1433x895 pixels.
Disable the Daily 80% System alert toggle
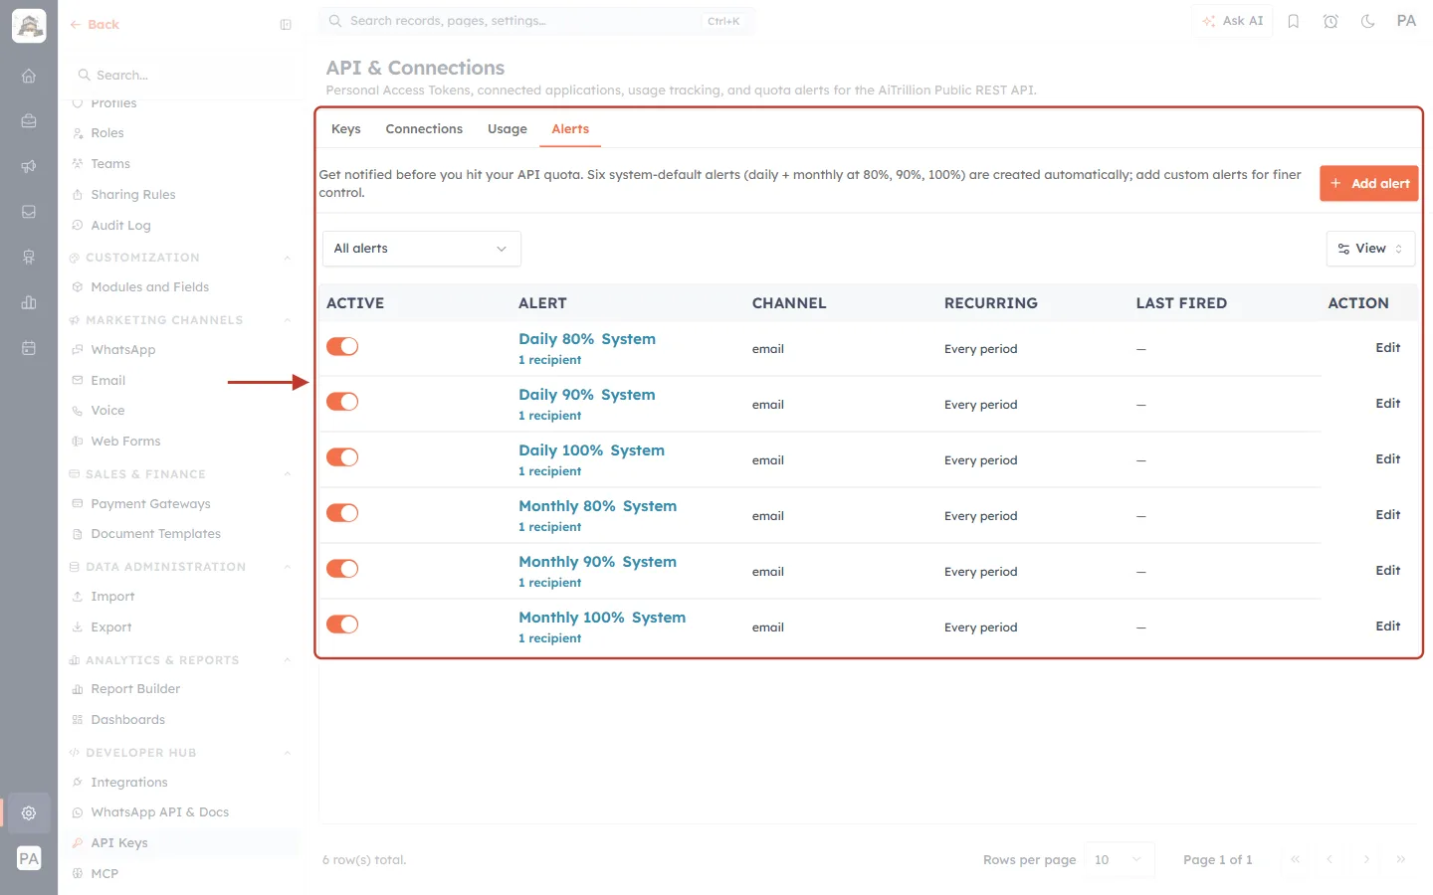click(x=342, y=346)
